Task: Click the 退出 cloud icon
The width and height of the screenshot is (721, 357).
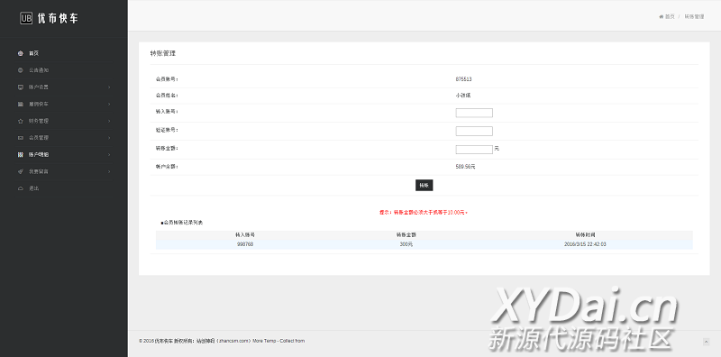Action: tap(20, 188)
